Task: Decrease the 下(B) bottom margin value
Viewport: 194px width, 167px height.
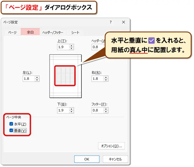Action: (x=71, y=112)
